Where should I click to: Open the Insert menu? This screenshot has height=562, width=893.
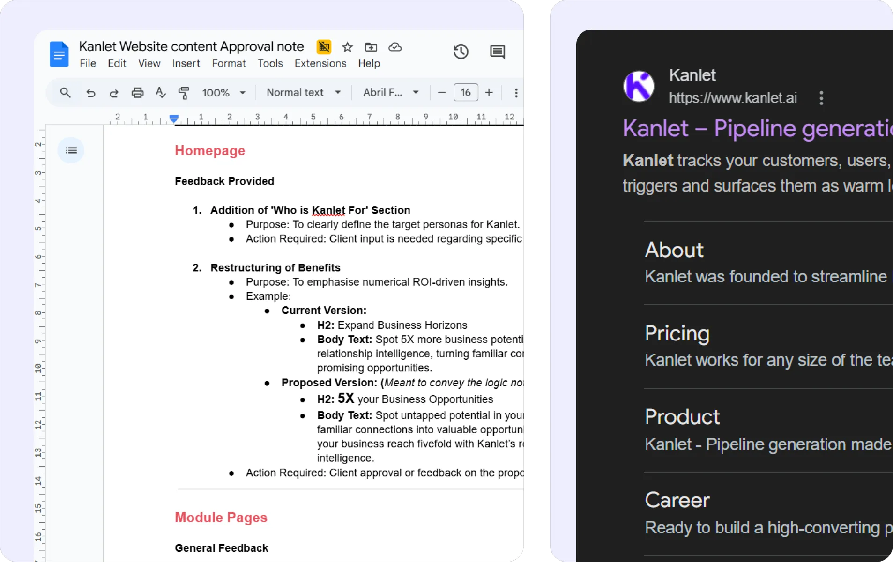[x=186, y=63]
